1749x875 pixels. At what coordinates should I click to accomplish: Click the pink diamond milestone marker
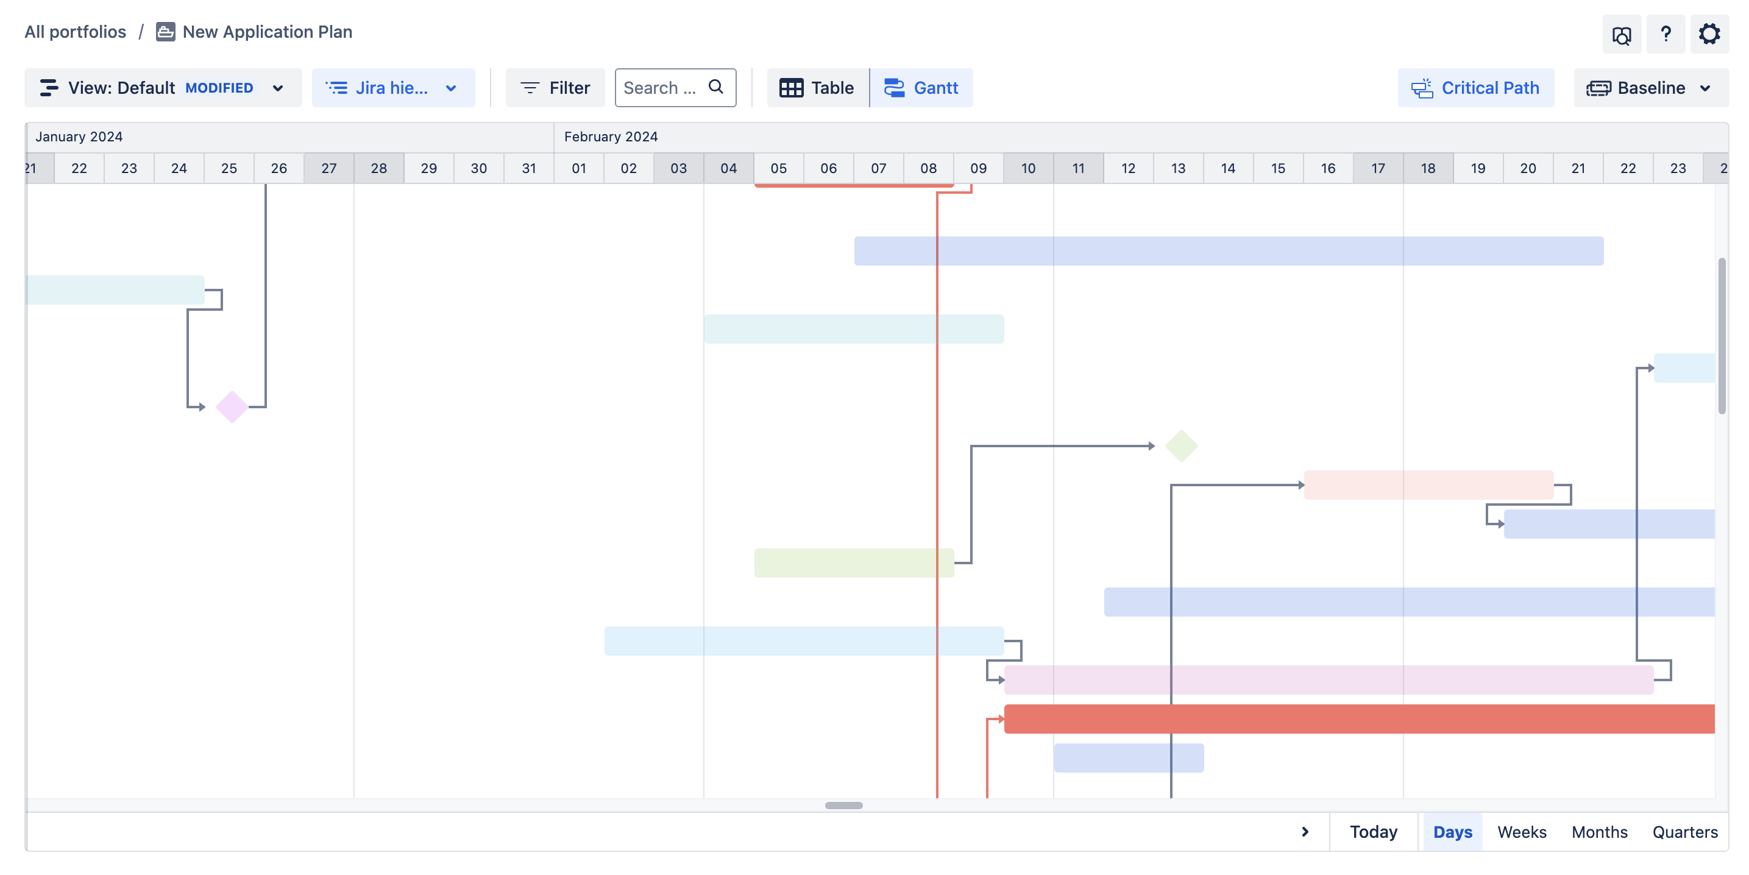[x=232, y=406]
